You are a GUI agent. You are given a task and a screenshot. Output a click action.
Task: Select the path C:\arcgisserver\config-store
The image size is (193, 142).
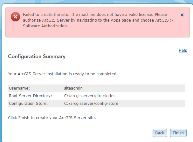click(x=91, y=103)
